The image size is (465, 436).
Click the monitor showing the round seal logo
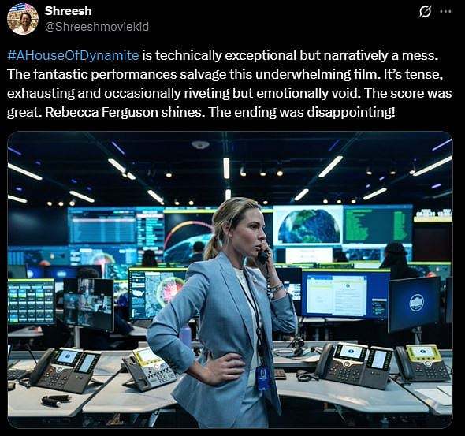click(x=415, y=304)
